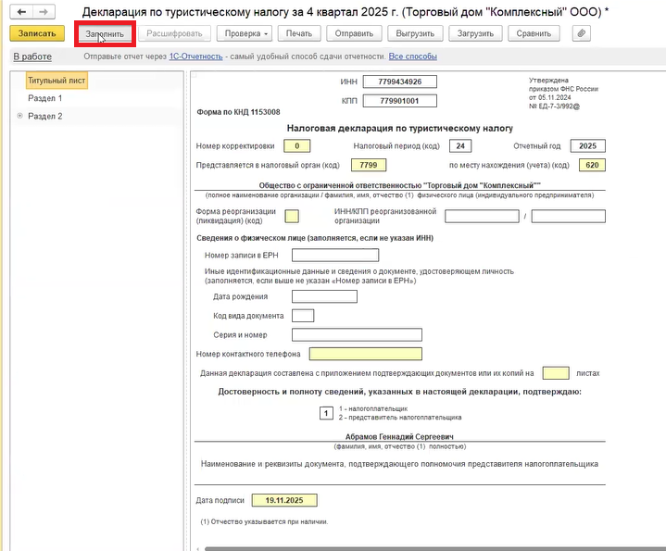This screenshot has width=666, height=551.
Task: Click the Номер корректировки field
Action: coord(295,146)
